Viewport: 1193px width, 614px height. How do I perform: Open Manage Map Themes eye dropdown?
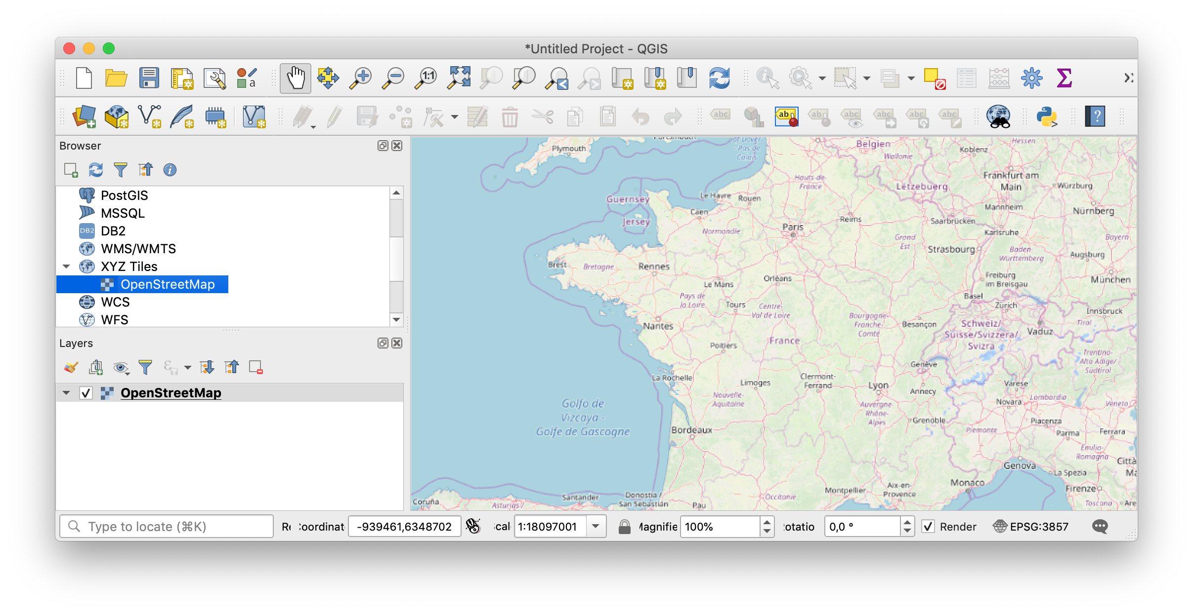(x=121, y=368)
